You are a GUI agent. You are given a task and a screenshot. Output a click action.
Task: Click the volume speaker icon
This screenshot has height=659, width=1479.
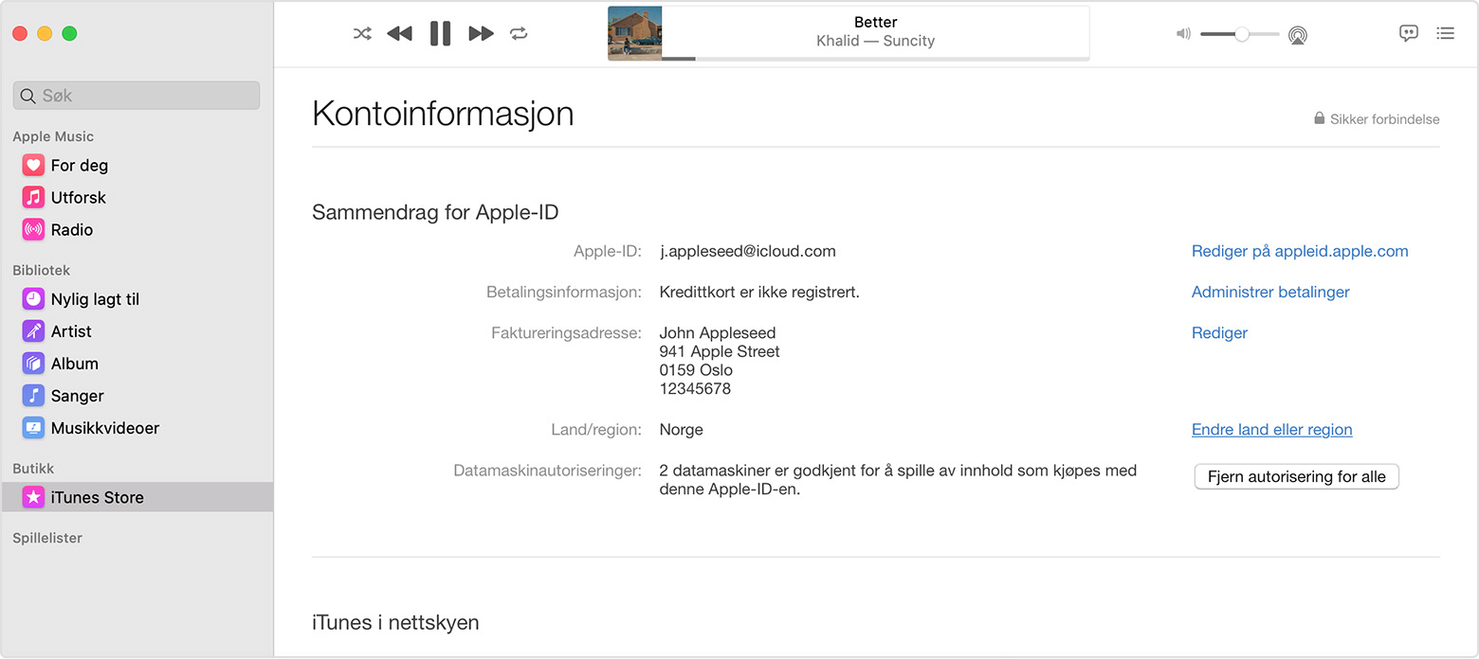(1182, 33)
